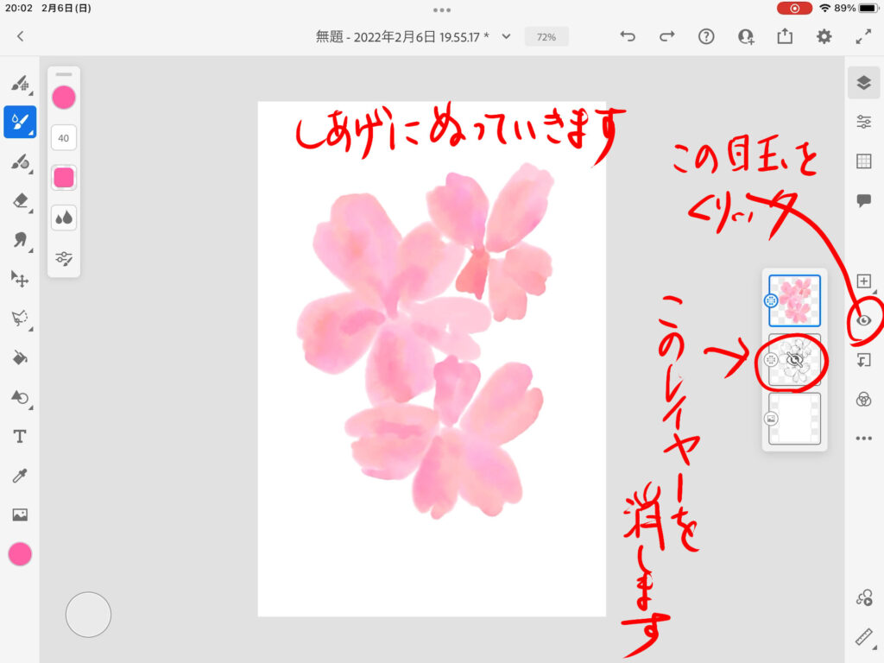884x663 pixels.
Task: Select the Eraser tool
Action: [19, 201]
